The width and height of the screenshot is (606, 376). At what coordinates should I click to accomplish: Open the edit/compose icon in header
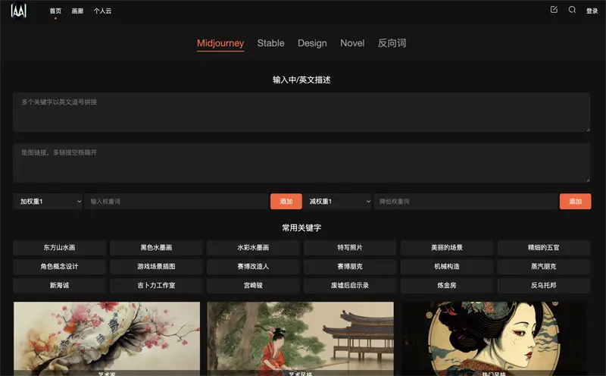pos(554,10)
